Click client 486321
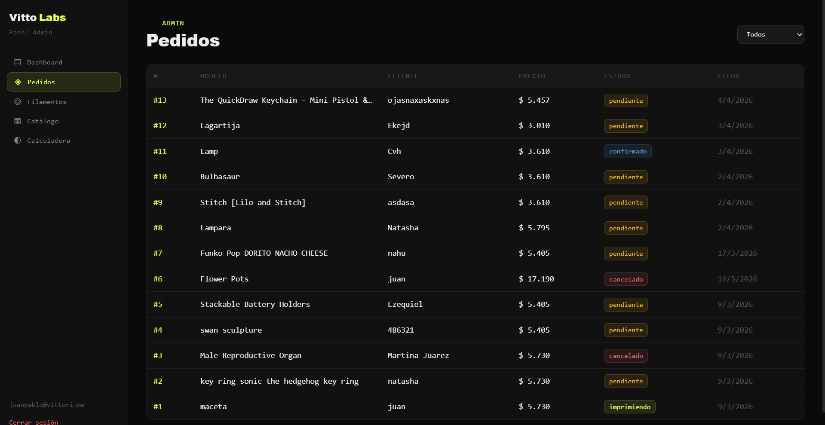The height and width of the screenshot is (425, 825). tap(401, 330)
